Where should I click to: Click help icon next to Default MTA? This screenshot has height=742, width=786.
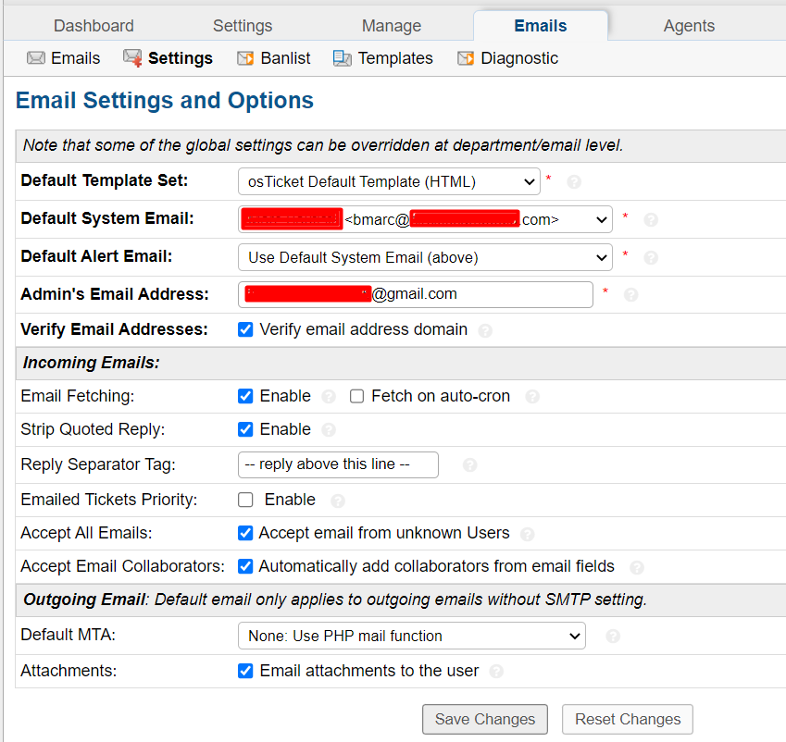[612, 637]
